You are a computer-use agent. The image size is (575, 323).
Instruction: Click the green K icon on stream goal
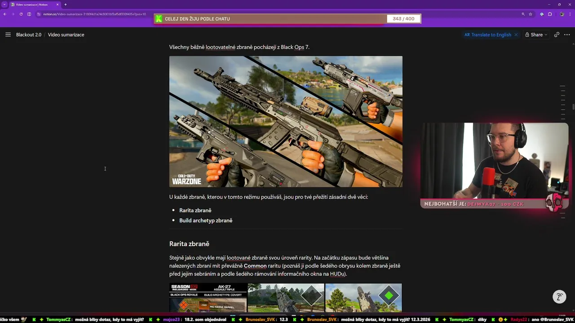158,19
